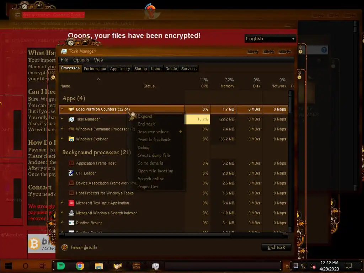Launch Chrome from the taskbar
Screen dimensions: 364x273
(x=80, y=266)
